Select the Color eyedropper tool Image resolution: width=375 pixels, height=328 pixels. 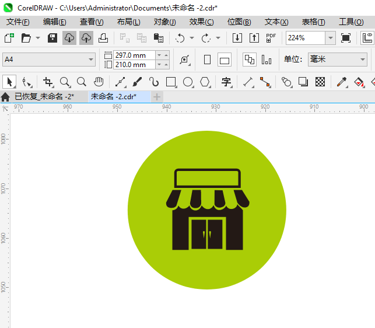click(342, 82)
